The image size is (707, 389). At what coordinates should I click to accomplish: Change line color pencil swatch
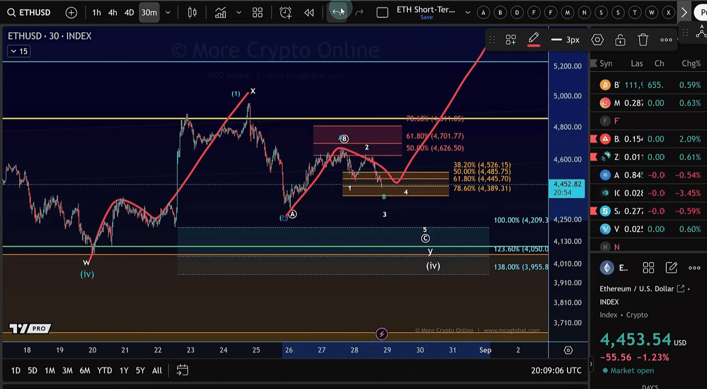click(533, 40)
